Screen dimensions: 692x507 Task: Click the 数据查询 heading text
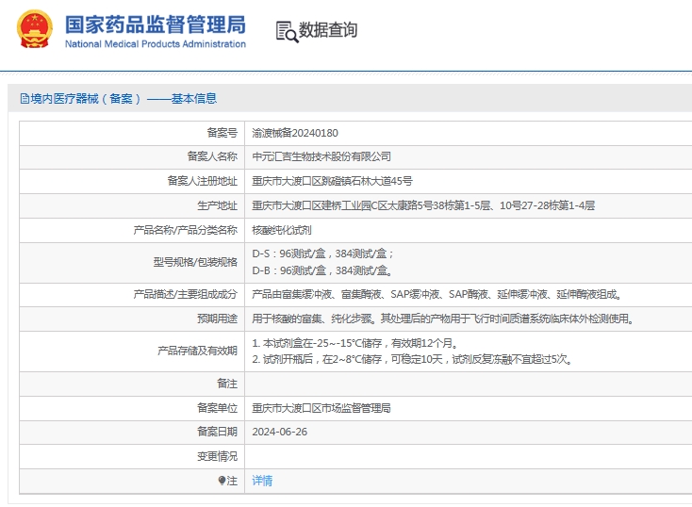coord(328,30)
